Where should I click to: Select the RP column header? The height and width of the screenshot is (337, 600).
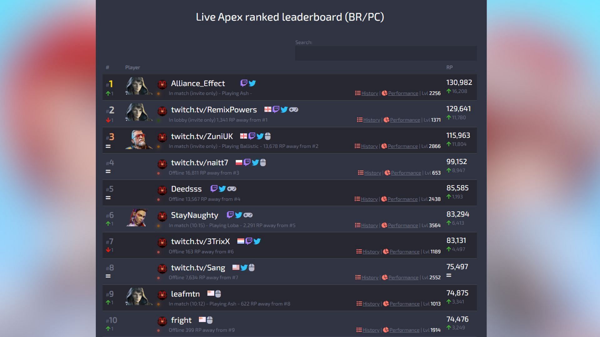point(450,67)
